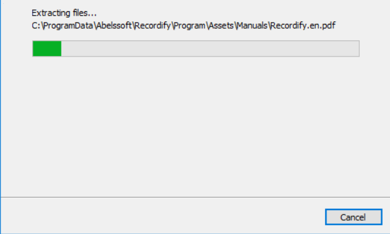
Task: Click the 'Program' folder between Recordify and Assets
Action: coord(189,26)
